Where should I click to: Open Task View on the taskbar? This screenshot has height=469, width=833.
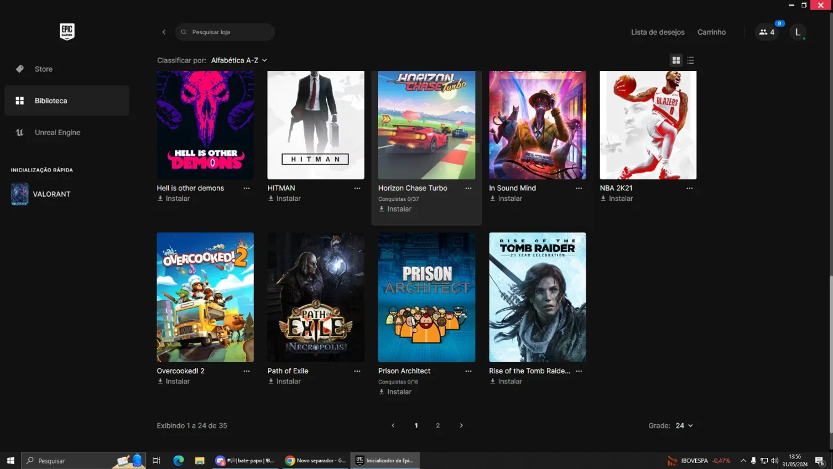tap(156, 460)
